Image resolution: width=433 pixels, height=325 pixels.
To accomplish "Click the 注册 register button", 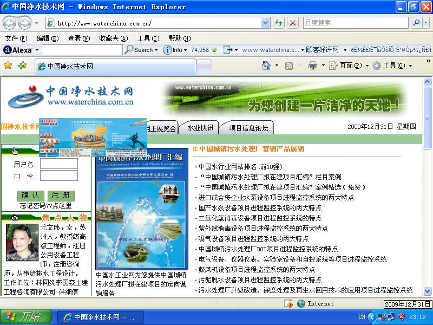I will (x=61, y=196).
